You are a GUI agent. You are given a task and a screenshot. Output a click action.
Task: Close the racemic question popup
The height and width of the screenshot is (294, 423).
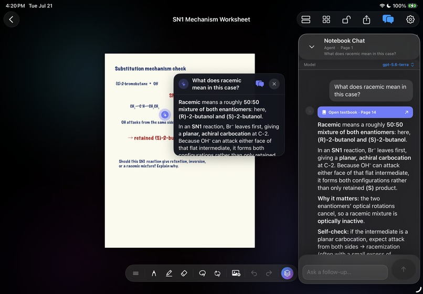[x=274, y=84]
